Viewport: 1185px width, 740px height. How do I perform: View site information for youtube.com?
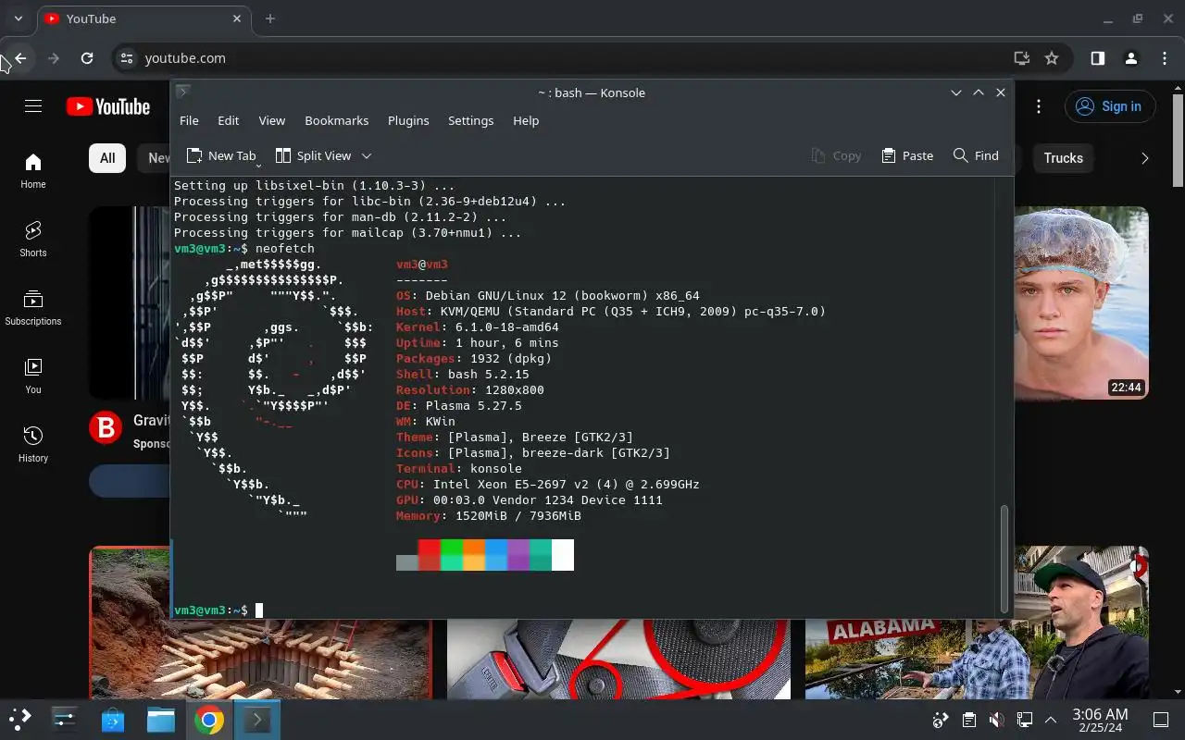click(x=128, y=58)
